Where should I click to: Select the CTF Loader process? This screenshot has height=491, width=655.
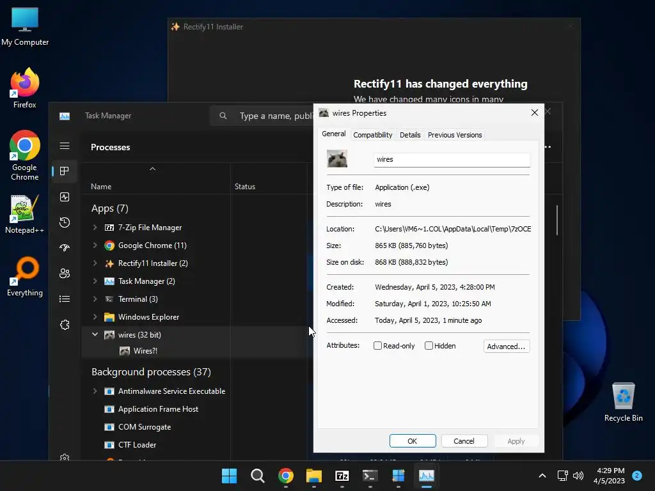[137, 445]
